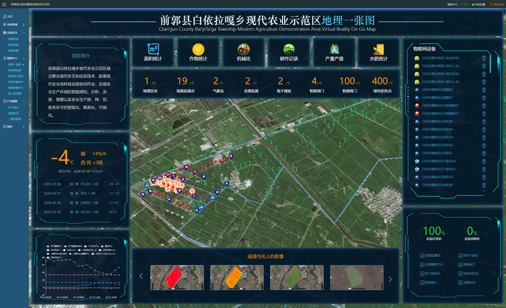Viewport: 506px width, 308px height.
Task: Click the 100% 设备在线率 indicator
Action: click(x=434, y=233)
